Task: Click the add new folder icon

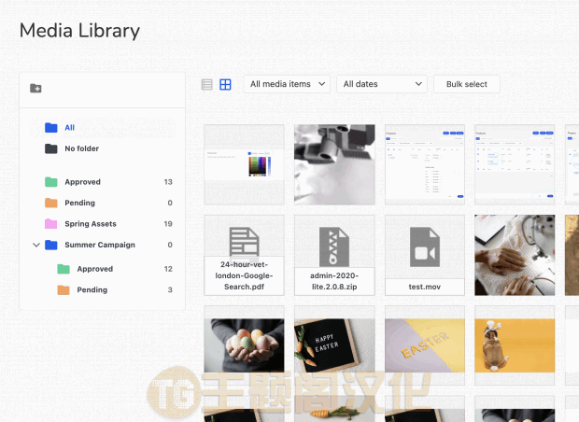Action: pos(35,89)
